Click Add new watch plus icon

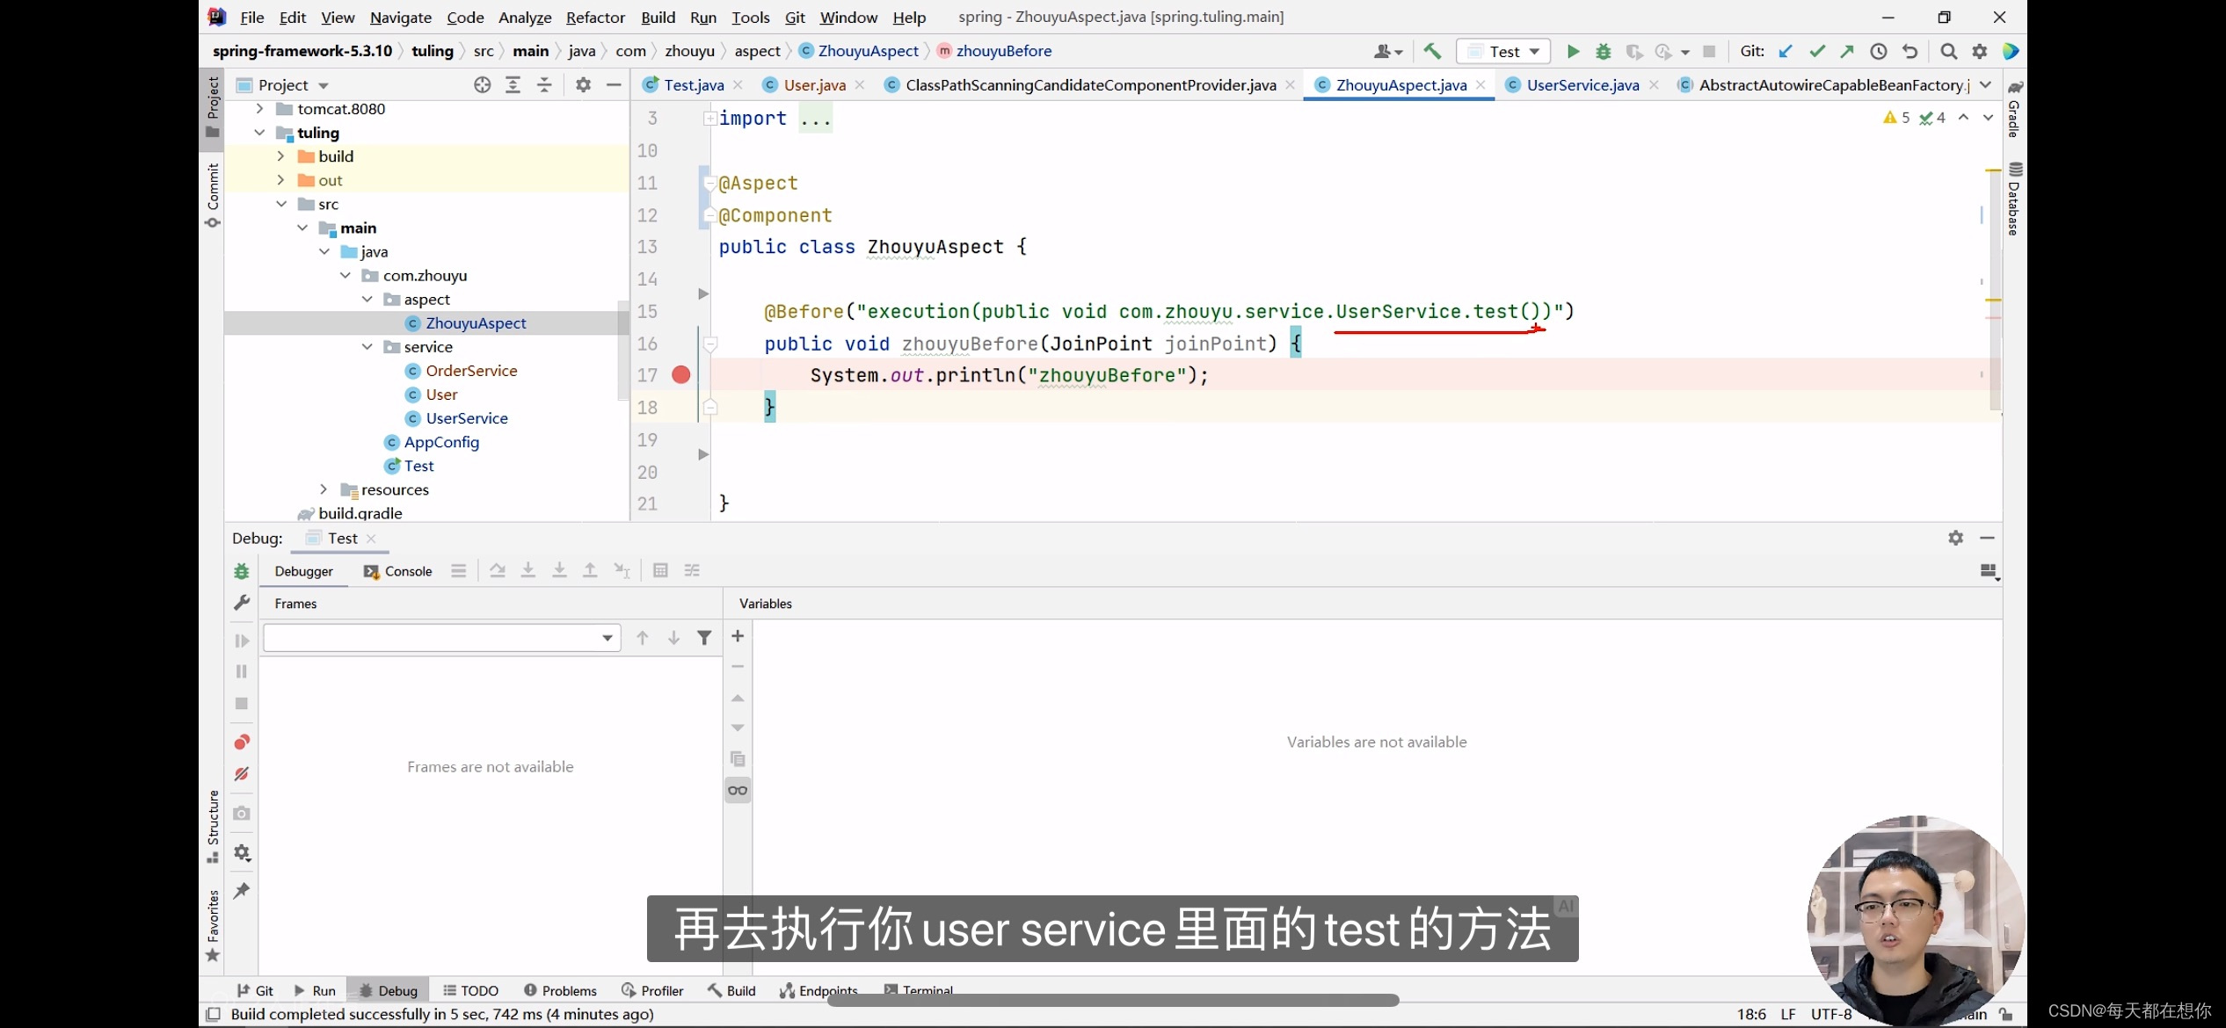(738, 636)
